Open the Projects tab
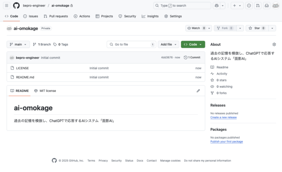 coord(104,16)
